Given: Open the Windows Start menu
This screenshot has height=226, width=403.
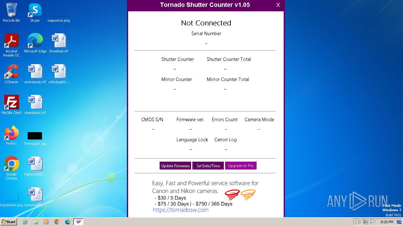Looking at the screenshot, I should point(9,222).
